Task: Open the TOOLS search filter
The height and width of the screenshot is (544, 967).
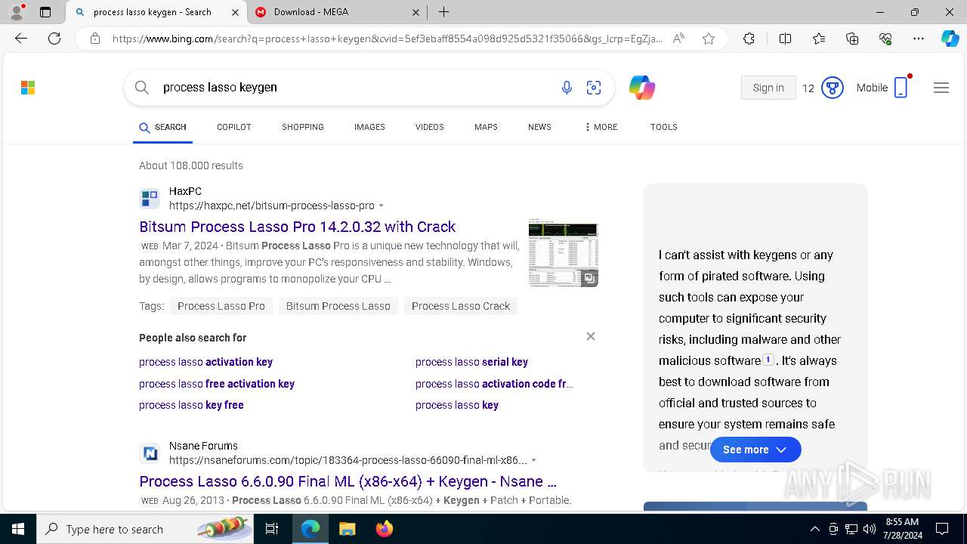Action: pyautogui.click(x=663, y=127)
